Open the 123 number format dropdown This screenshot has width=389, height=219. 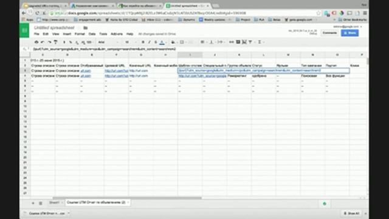coord(90,42)
